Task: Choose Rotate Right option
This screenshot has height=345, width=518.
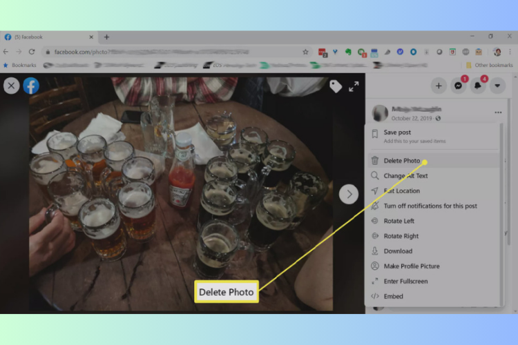Action: [433, 236]
